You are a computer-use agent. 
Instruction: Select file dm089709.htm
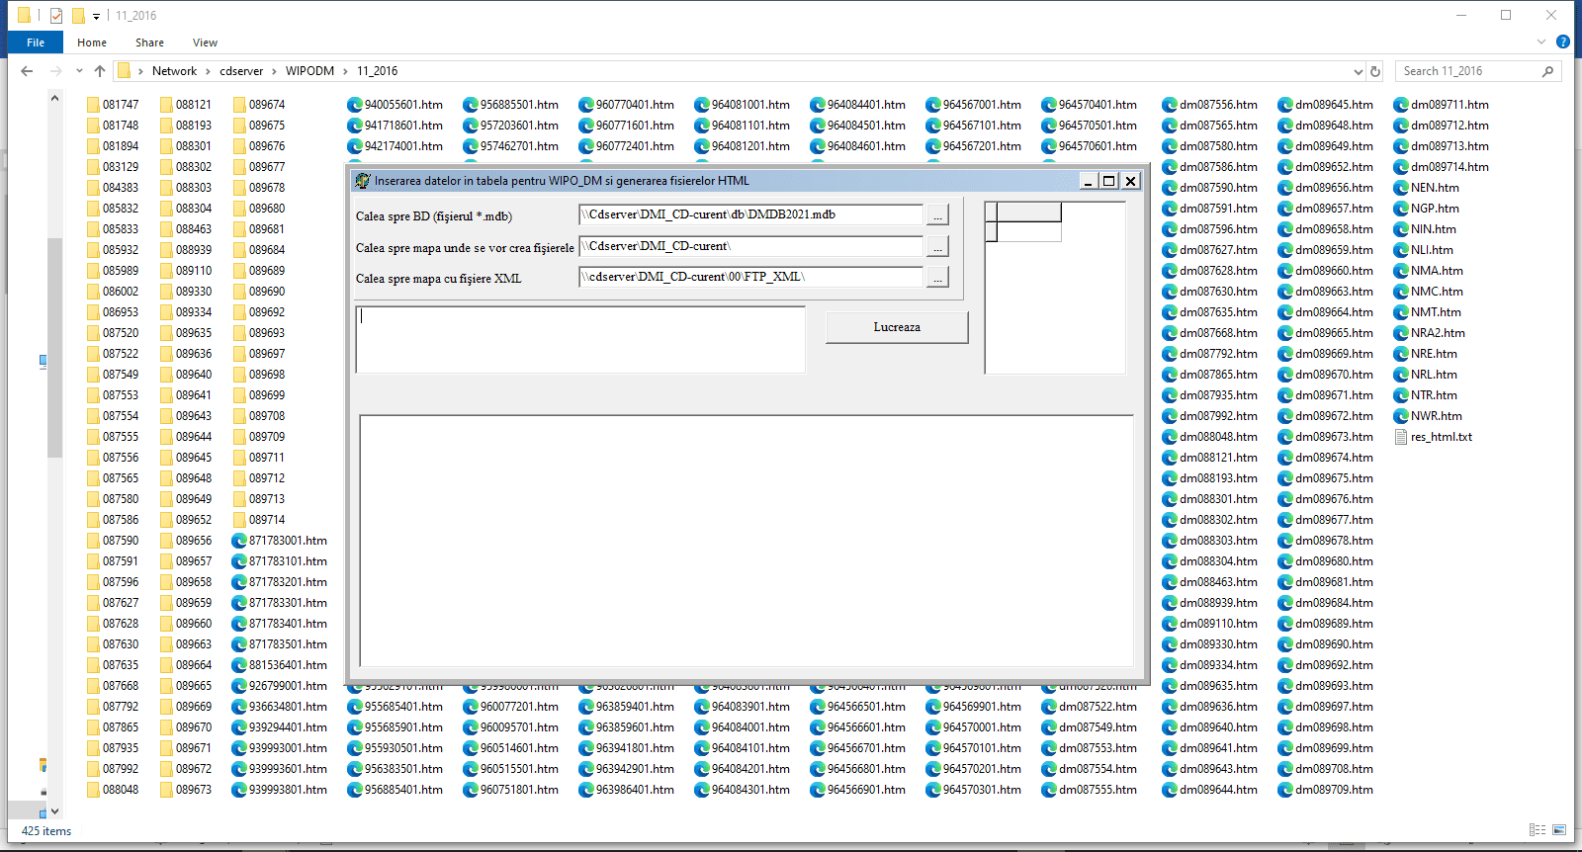[1325, 790]
